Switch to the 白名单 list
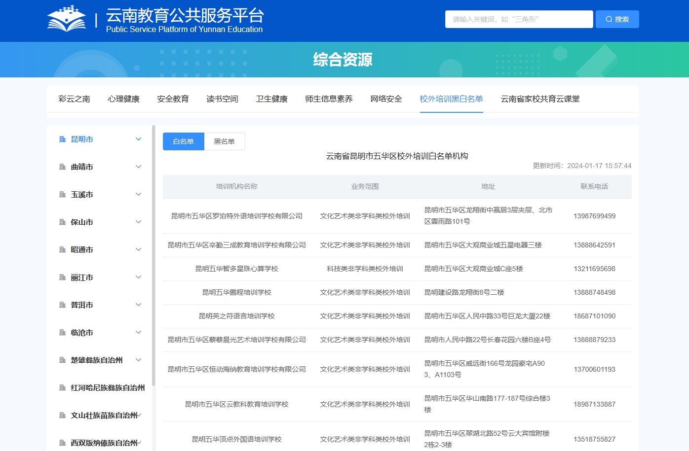This screenshot has height=451, width=689. coord(183,141)
